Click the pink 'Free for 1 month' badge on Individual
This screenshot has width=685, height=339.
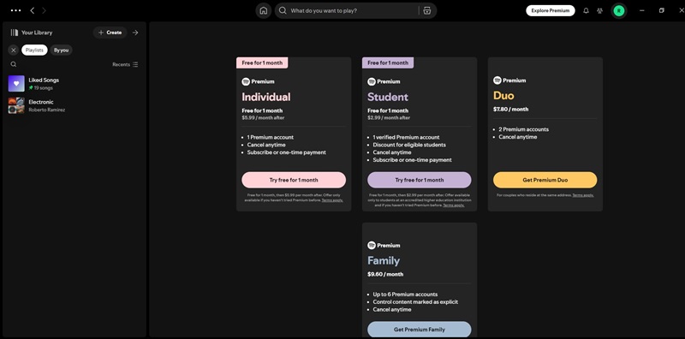(x=262, y=62)
